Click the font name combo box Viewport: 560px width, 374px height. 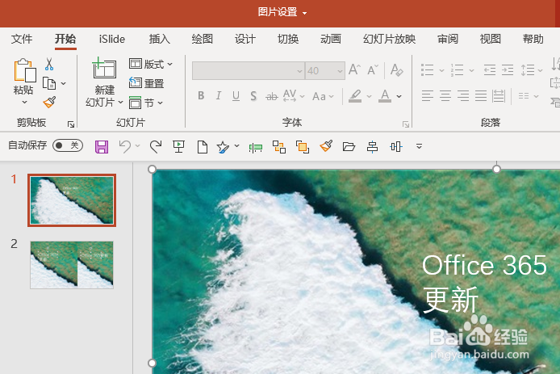(x=249, y=70)
